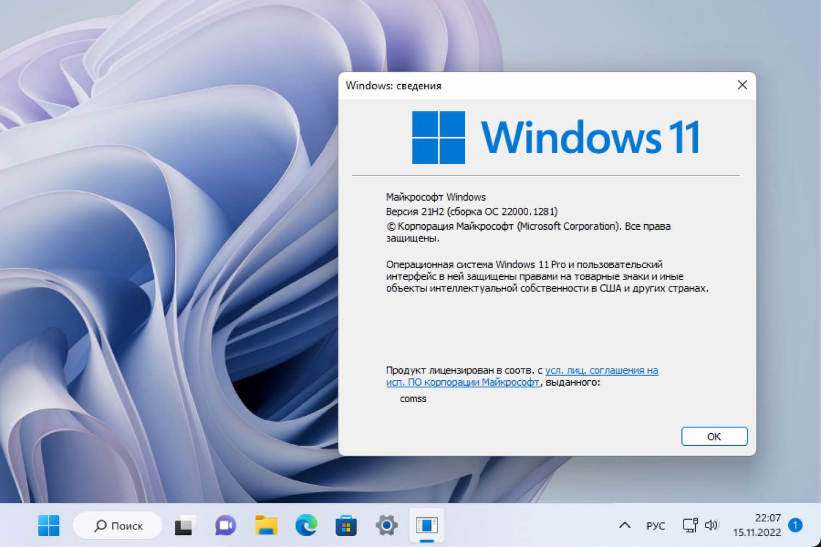Viewport: 821px width, 547px height.
Task: Open network status tray icon
Action: (690, 526)
